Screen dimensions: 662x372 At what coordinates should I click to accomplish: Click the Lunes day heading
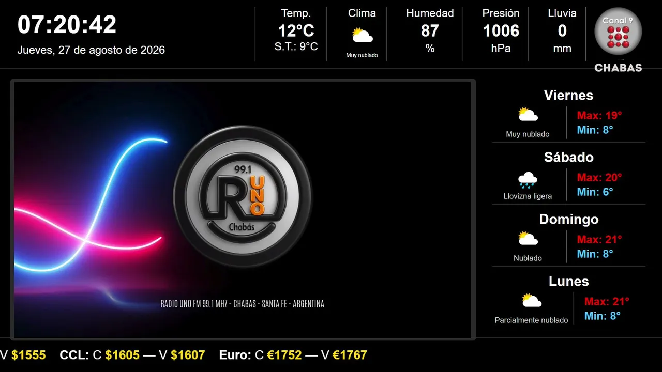click(569, 281)
